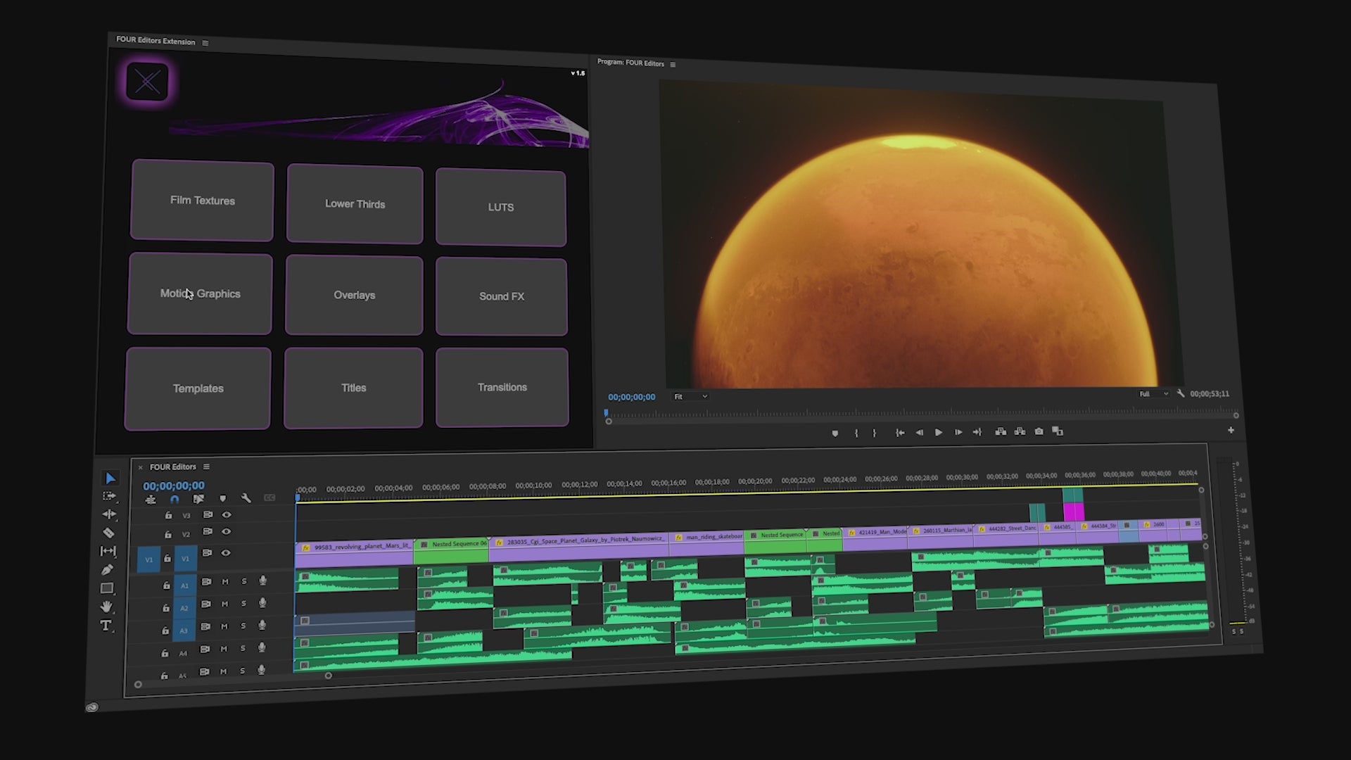Open FOUR Editors timeline panel menu

coord(206,467)
